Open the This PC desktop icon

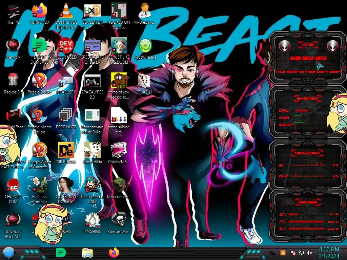pyautogui.click(x=13, y=14)
